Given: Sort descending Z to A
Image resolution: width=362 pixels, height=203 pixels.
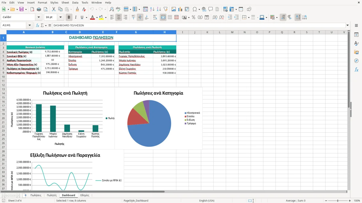Looking at the screenshot, I should coord(159,9).
